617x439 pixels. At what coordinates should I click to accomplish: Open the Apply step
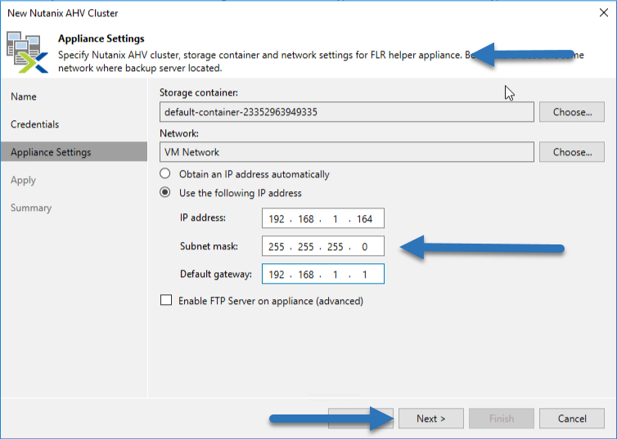(x=23, y=181)
